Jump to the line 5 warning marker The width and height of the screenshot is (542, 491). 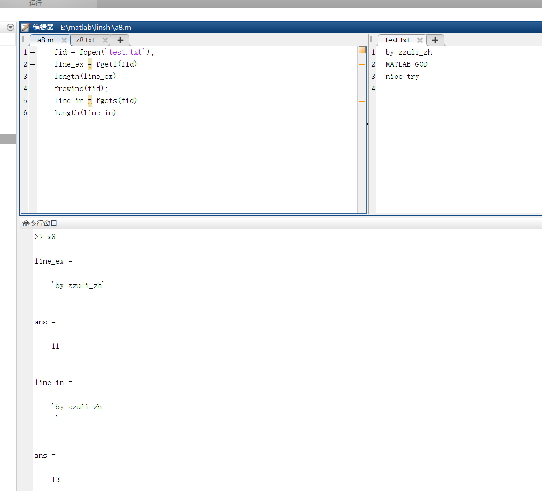362,101
